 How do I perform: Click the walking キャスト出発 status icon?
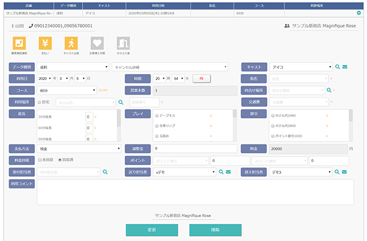click(x=71, y=43)
